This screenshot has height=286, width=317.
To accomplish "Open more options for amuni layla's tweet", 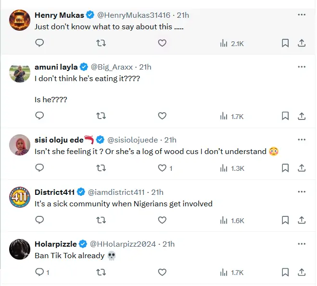I will [x=302, y=67].
